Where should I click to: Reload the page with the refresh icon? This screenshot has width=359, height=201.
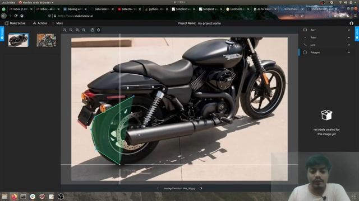click(x=16, y=16)
